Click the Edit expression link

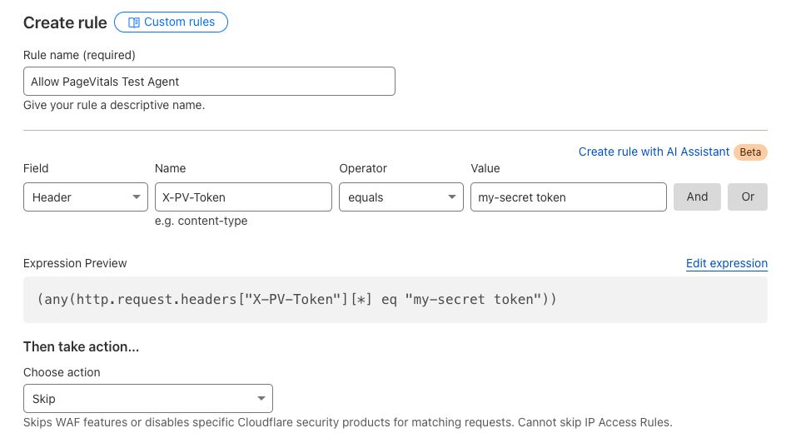(x=726, y=263)
